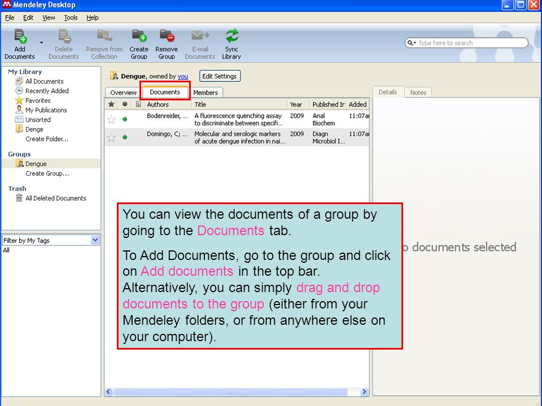542x406 pixels.
Task: Click the Denge folder icon
Action: pos(19,129)
